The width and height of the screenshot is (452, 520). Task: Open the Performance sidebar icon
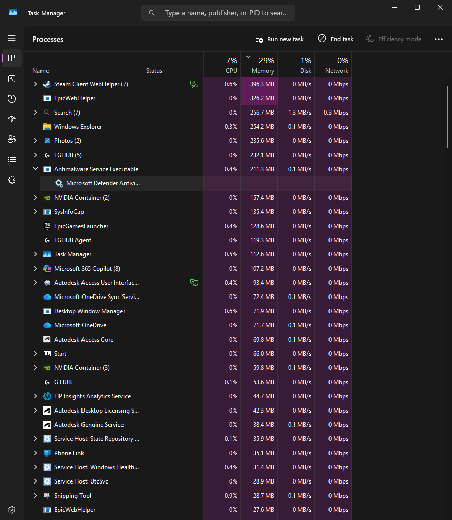(12, 79)
